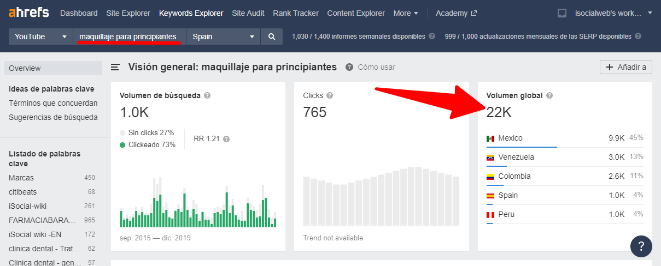The image size is (661, 266).
Task: Click help icon next to Cómo usar
Action: coord(349,67)
